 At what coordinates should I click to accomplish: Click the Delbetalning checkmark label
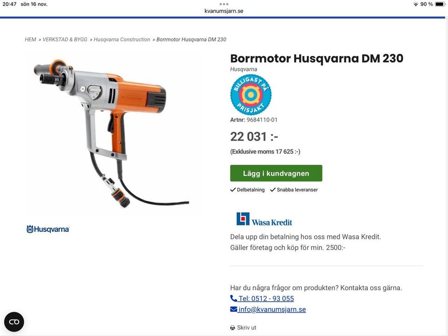(247, 190)
